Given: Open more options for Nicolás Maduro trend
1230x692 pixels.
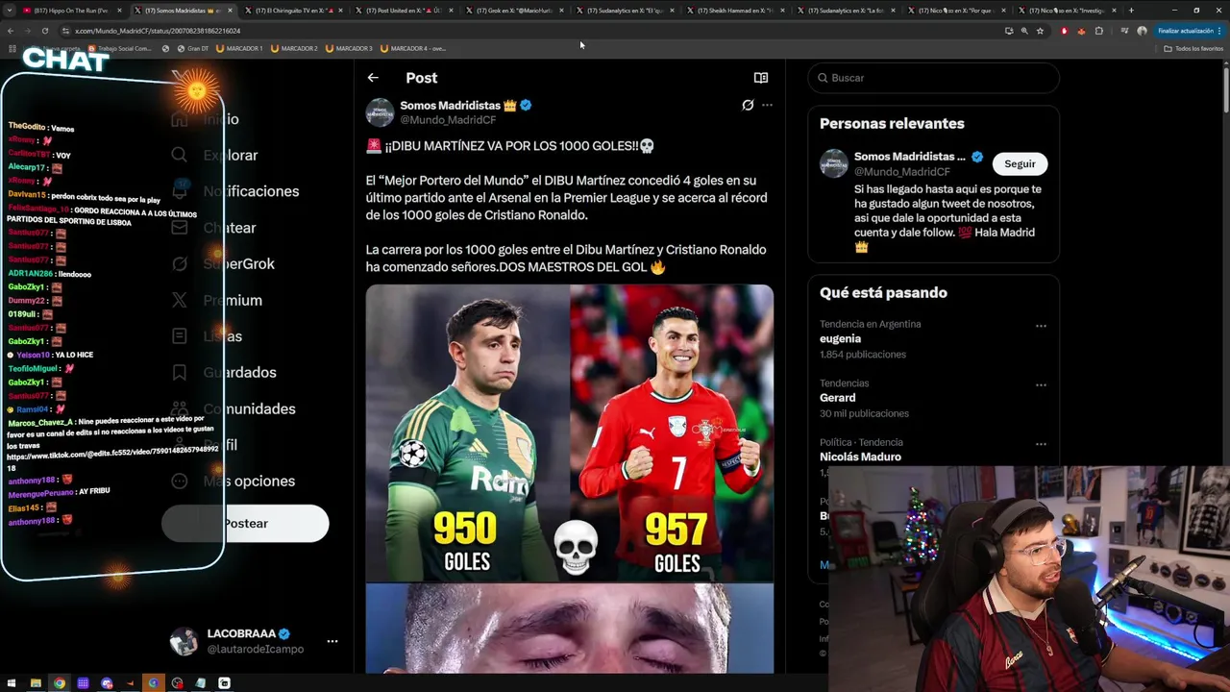Looking at the screenshot, I should (1041, 444).
